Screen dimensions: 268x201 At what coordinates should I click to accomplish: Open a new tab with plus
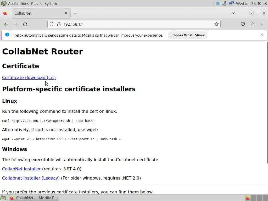tap(76, 13)
